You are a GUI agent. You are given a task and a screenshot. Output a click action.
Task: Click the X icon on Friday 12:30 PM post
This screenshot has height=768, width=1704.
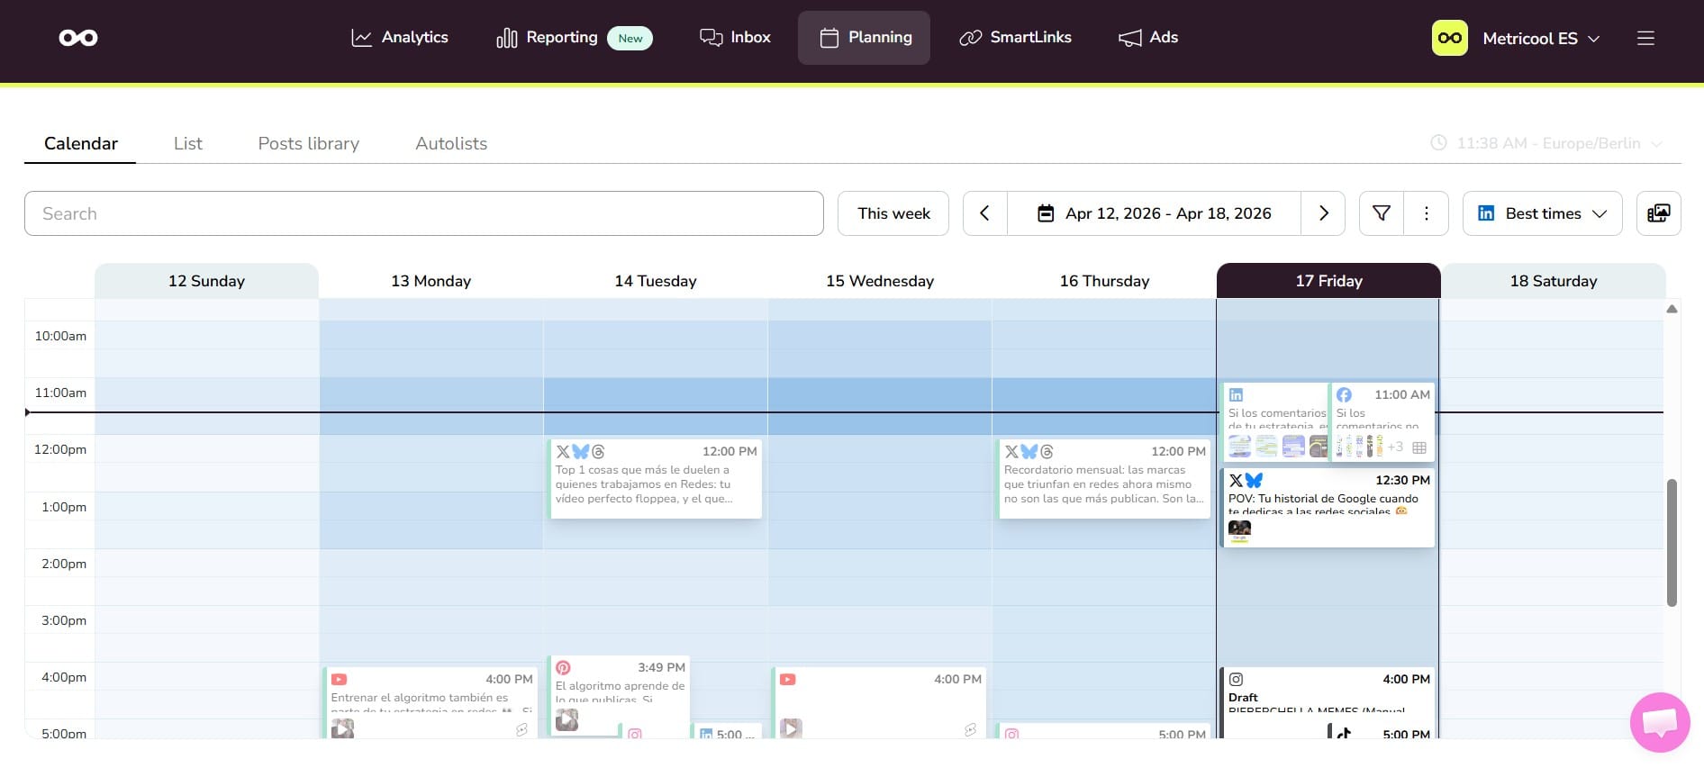[1236, 481]
